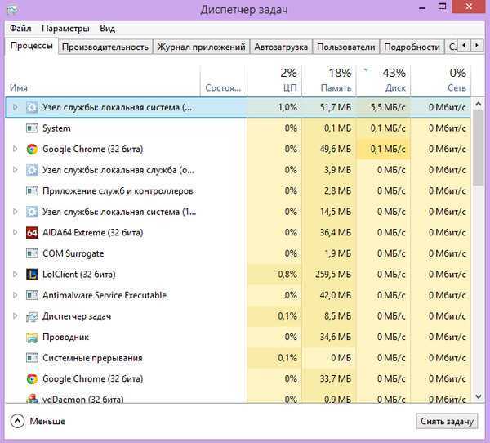Switch to the 'Журнал приложений' tab
Viewport: 490px width, 443px height.
pyautogui.click(x=201, y=47)
